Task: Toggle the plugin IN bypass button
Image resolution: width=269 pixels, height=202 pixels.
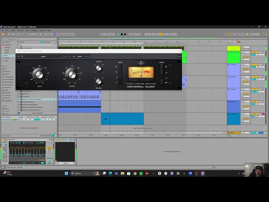Action: point(65,56)
